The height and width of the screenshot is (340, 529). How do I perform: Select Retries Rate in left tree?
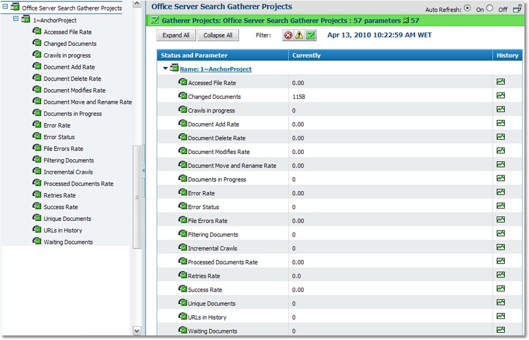(60, 195)
